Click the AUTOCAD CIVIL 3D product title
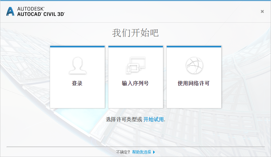The width and height of the screenshot is (271, 157). [x=41, y=14]
